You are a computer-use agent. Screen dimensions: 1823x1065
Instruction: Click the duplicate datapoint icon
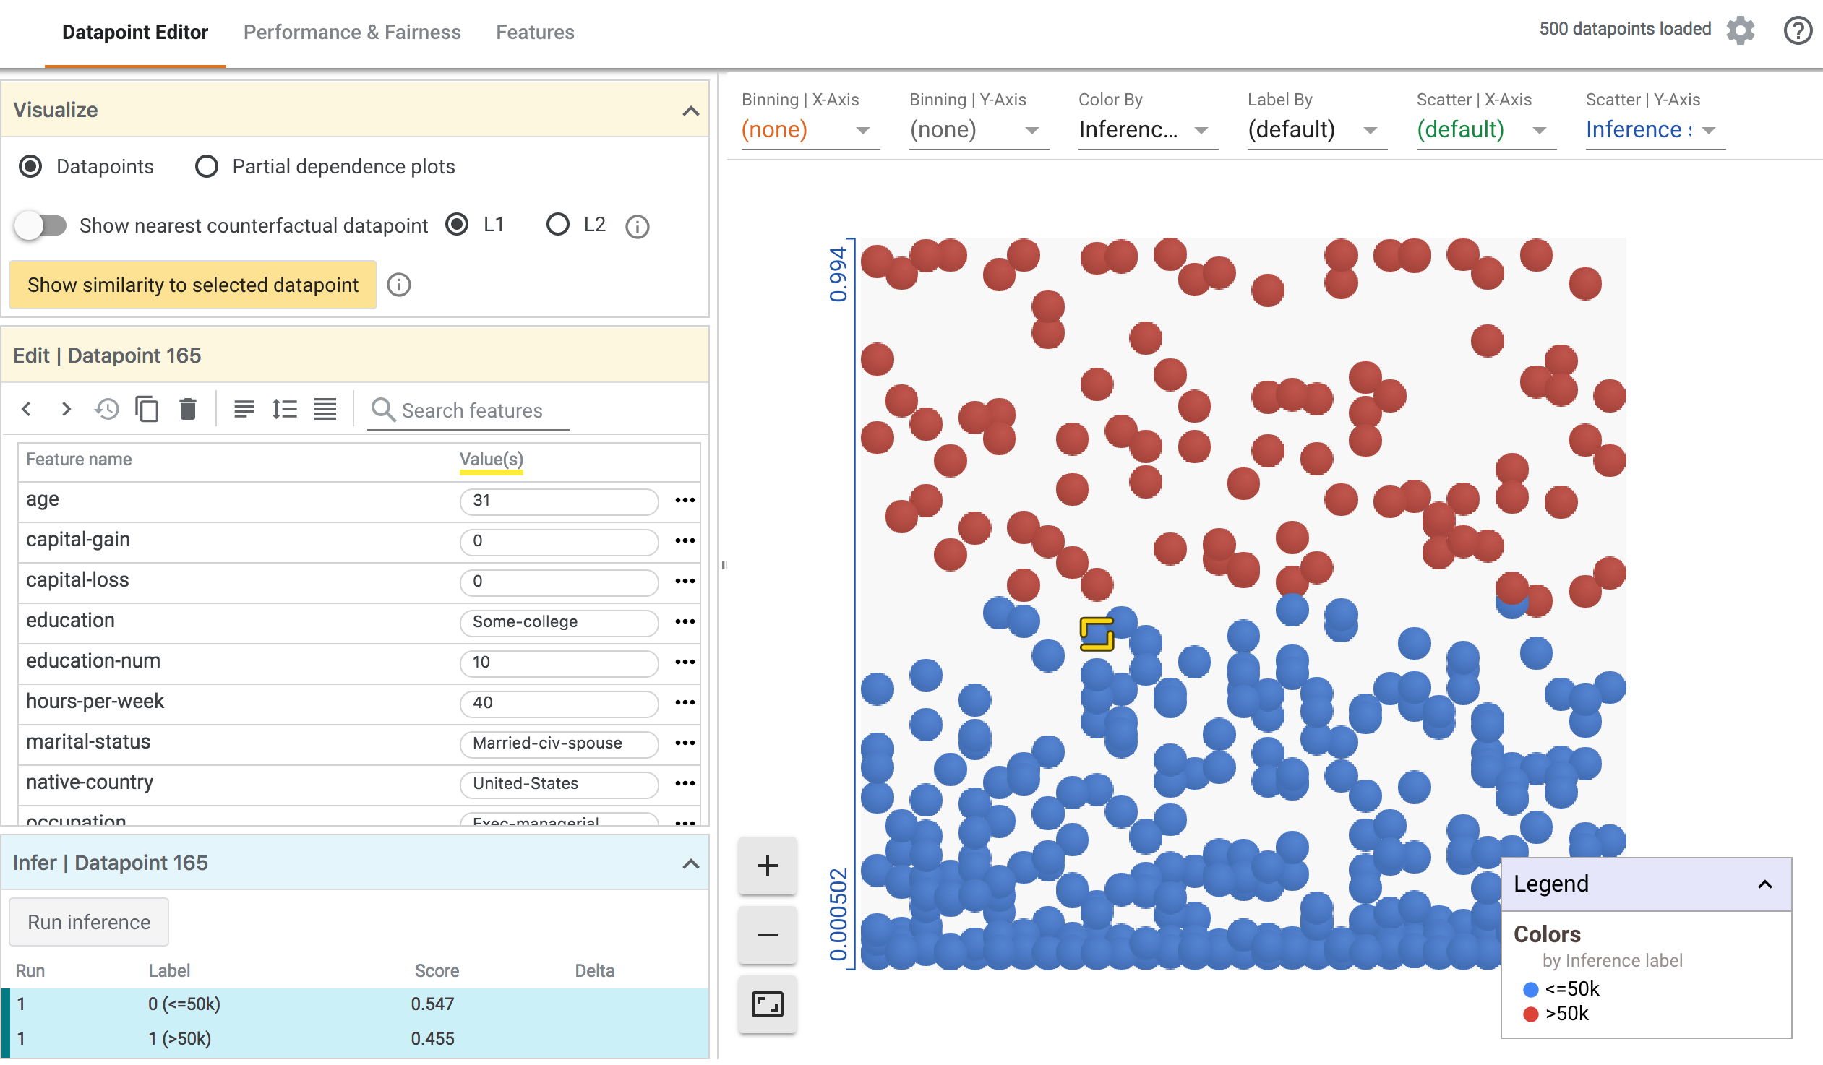click(x=147, y=410)
